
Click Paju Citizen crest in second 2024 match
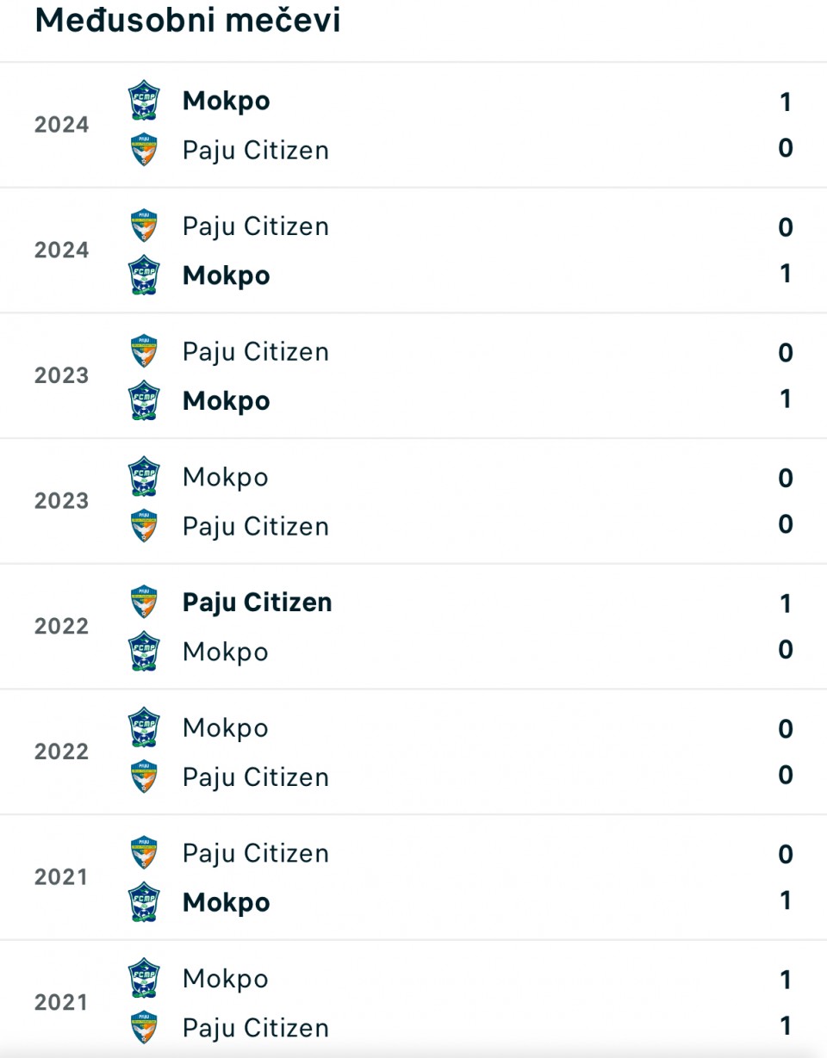(x=144, y=226)
